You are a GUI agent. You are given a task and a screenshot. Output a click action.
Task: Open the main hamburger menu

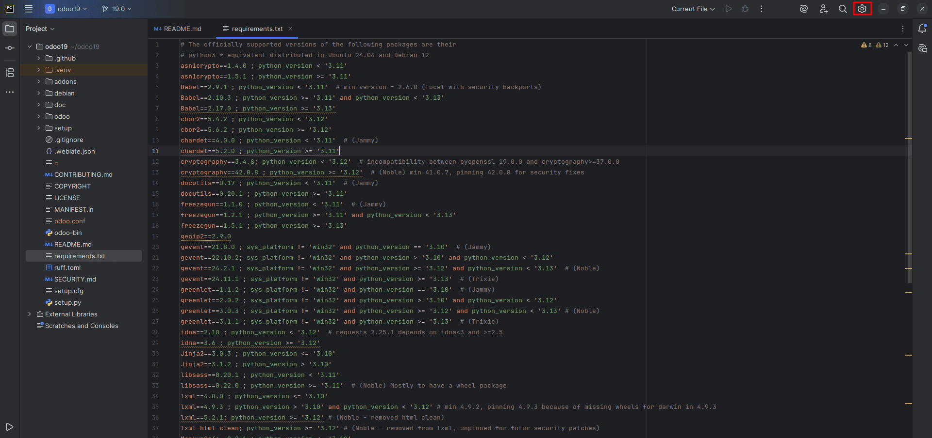[x=29, y=9]
